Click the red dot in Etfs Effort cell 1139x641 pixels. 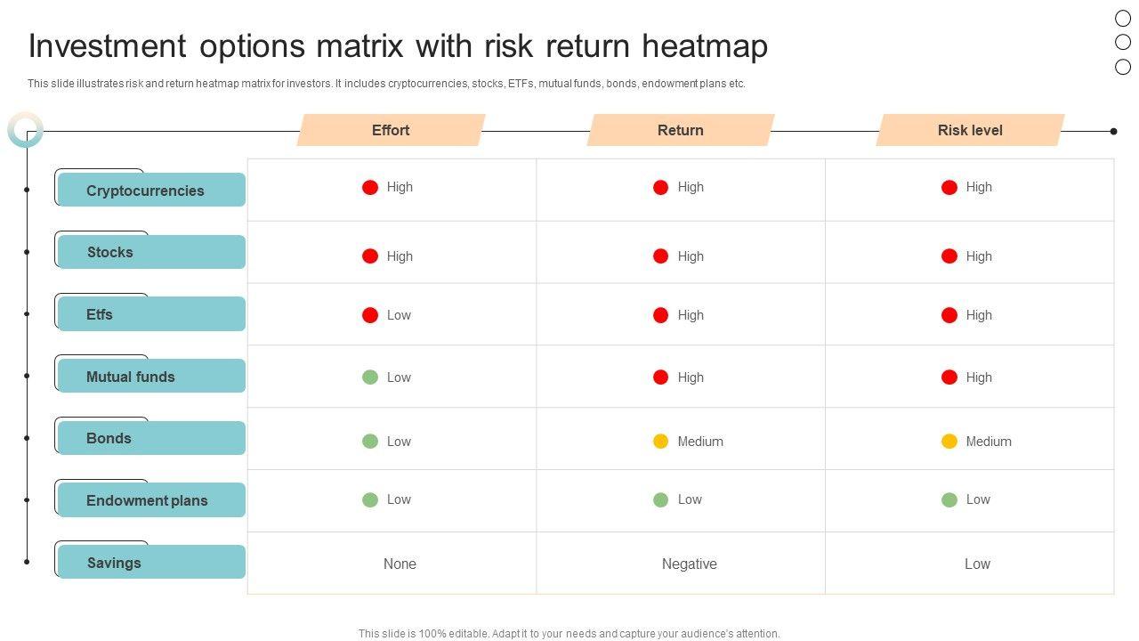tap(370, 315)
